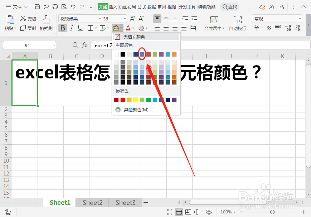The width and height of the screenshot is (311, 217).
Task: Switch to normal grid view in status bar
Action: tap(179, 212)
